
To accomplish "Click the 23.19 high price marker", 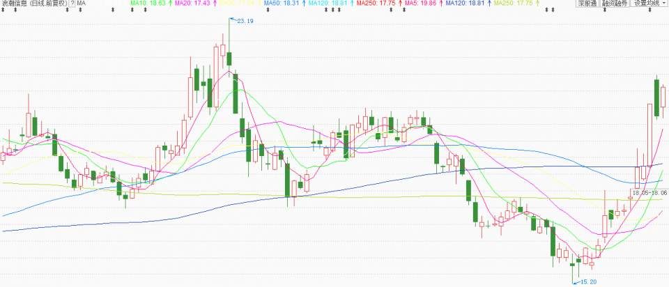I will [245, 23].
